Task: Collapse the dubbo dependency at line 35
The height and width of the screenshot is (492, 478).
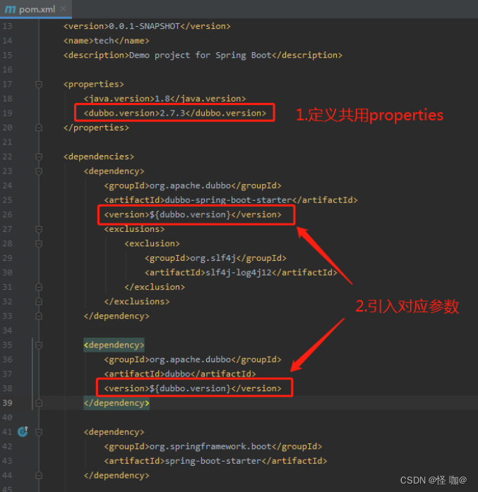Action: pyautogui.click(x=39, y=345)
